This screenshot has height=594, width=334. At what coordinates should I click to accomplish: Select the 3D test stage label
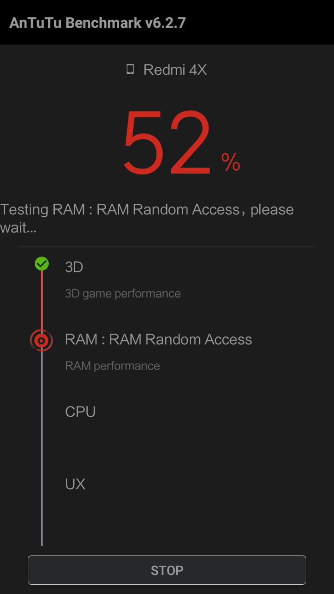pos(74,267)
